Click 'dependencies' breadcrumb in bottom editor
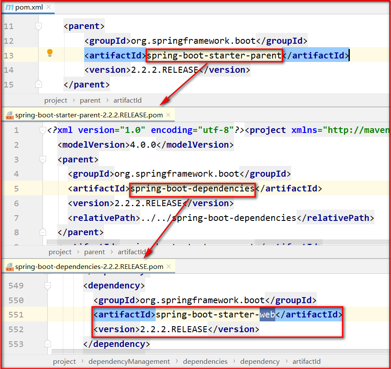The width and height of the screenshot is (391, 369). [205, 362]
